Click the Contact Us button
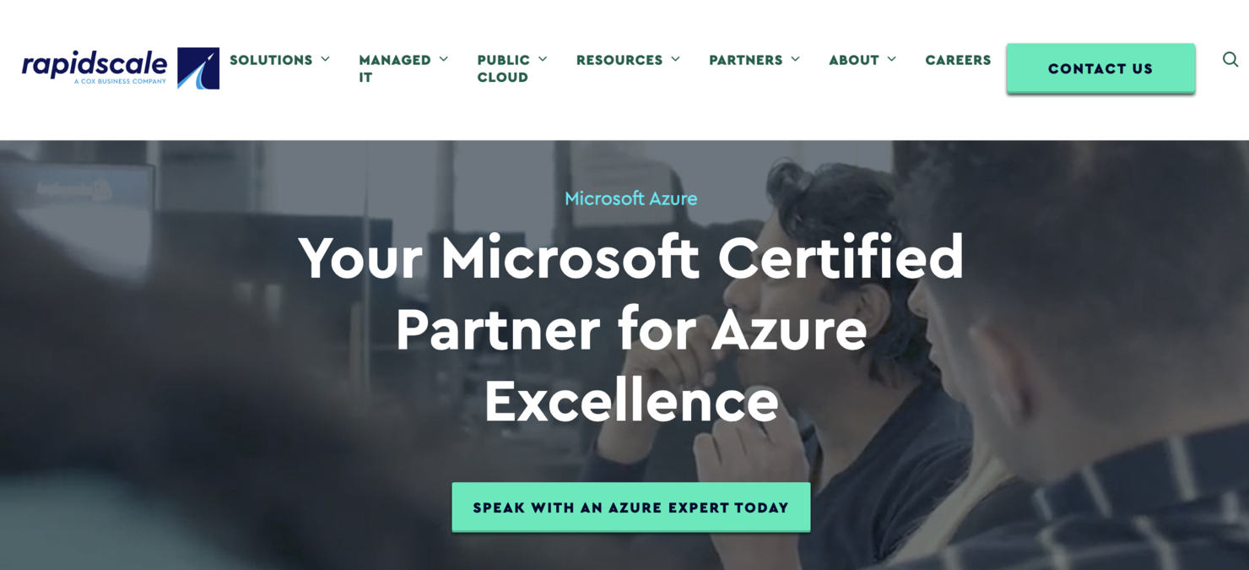 coord(1100,68)
